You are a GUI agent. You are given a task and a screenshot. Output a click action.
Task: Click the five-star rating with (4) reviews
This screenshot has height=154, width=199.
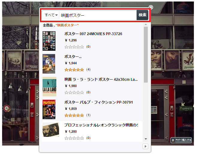(74, 70)
